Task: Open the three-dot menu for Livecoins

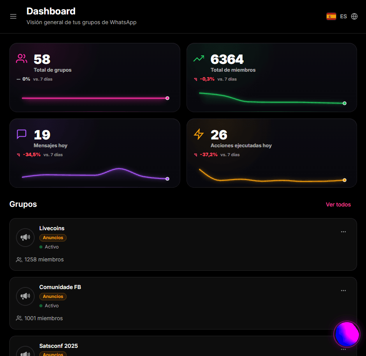Action: pos(343,232)
